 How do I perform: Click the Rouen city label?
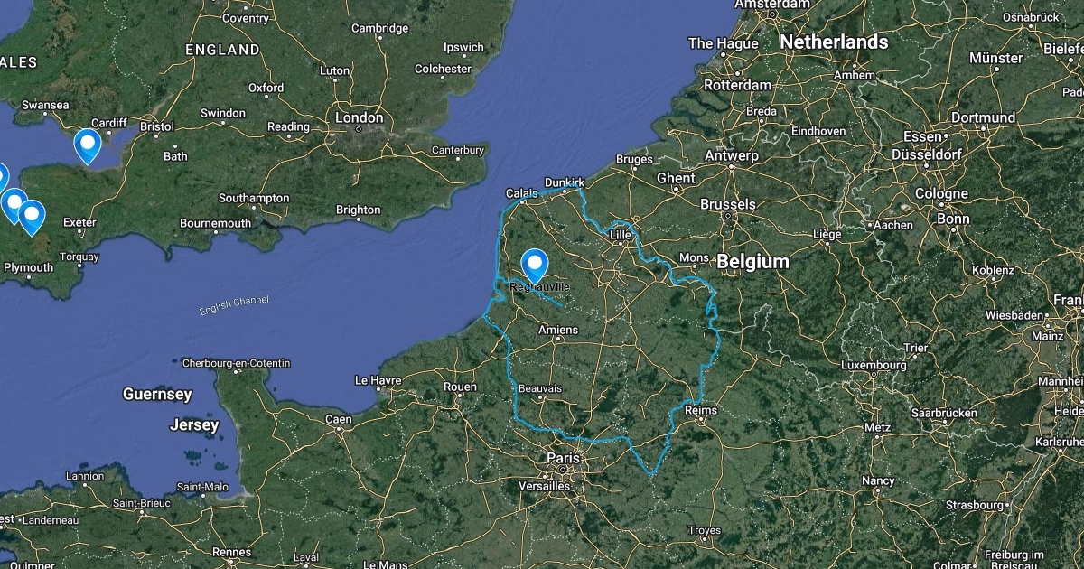460,387
